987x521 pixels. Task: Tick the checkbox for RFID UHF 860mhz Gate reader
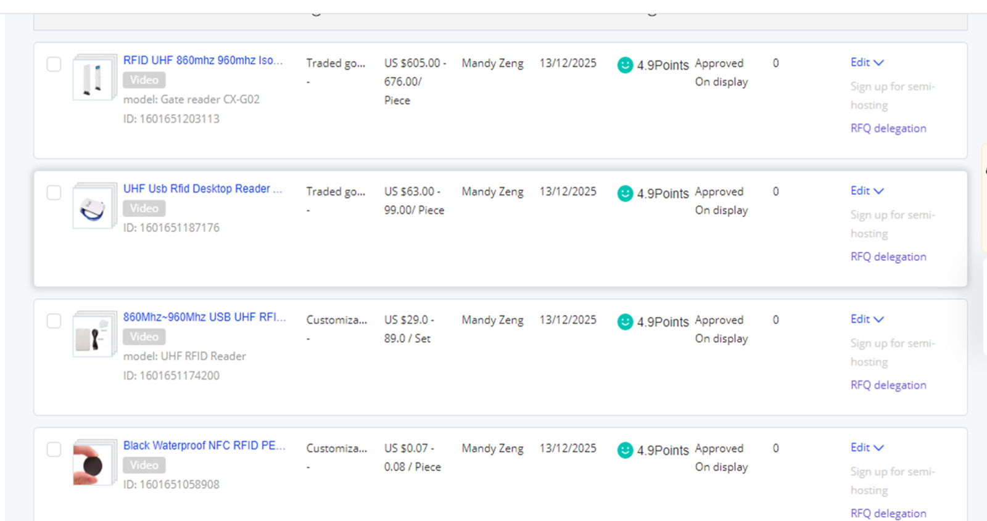pos(54,64)
